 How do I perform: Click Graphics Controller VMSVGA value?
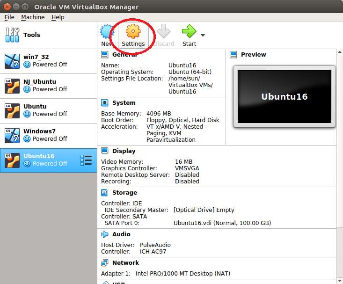pyautogui.click(x=187, y=168)
